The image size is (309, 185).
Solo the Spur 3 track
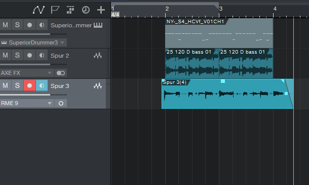tap(17, 85)
